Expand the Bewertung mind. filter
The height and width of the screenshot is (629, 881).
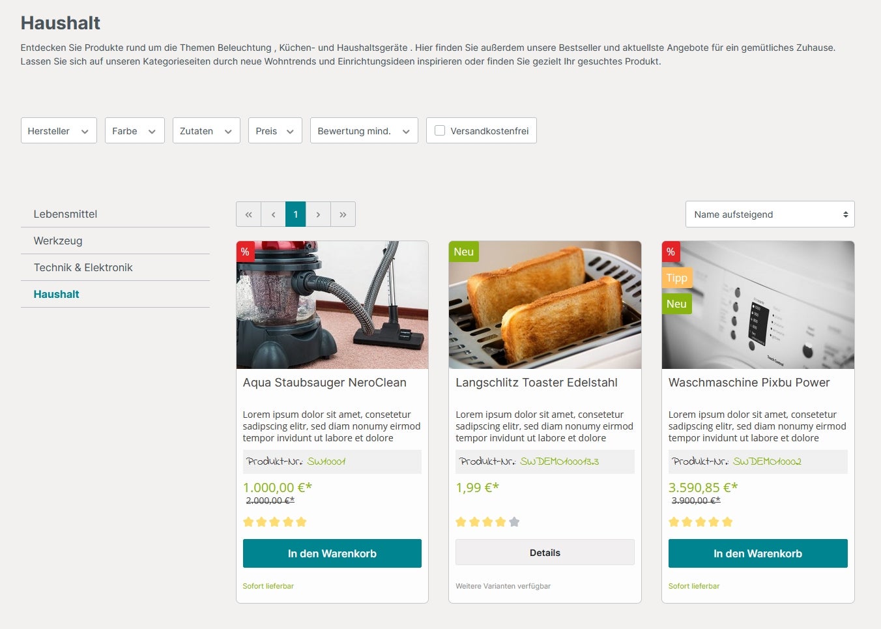click(364, 131)
